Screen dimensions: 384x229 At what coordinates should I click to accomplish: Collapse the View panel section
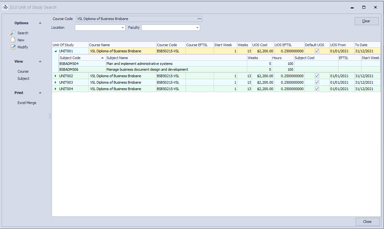click(x=40, y=61)
